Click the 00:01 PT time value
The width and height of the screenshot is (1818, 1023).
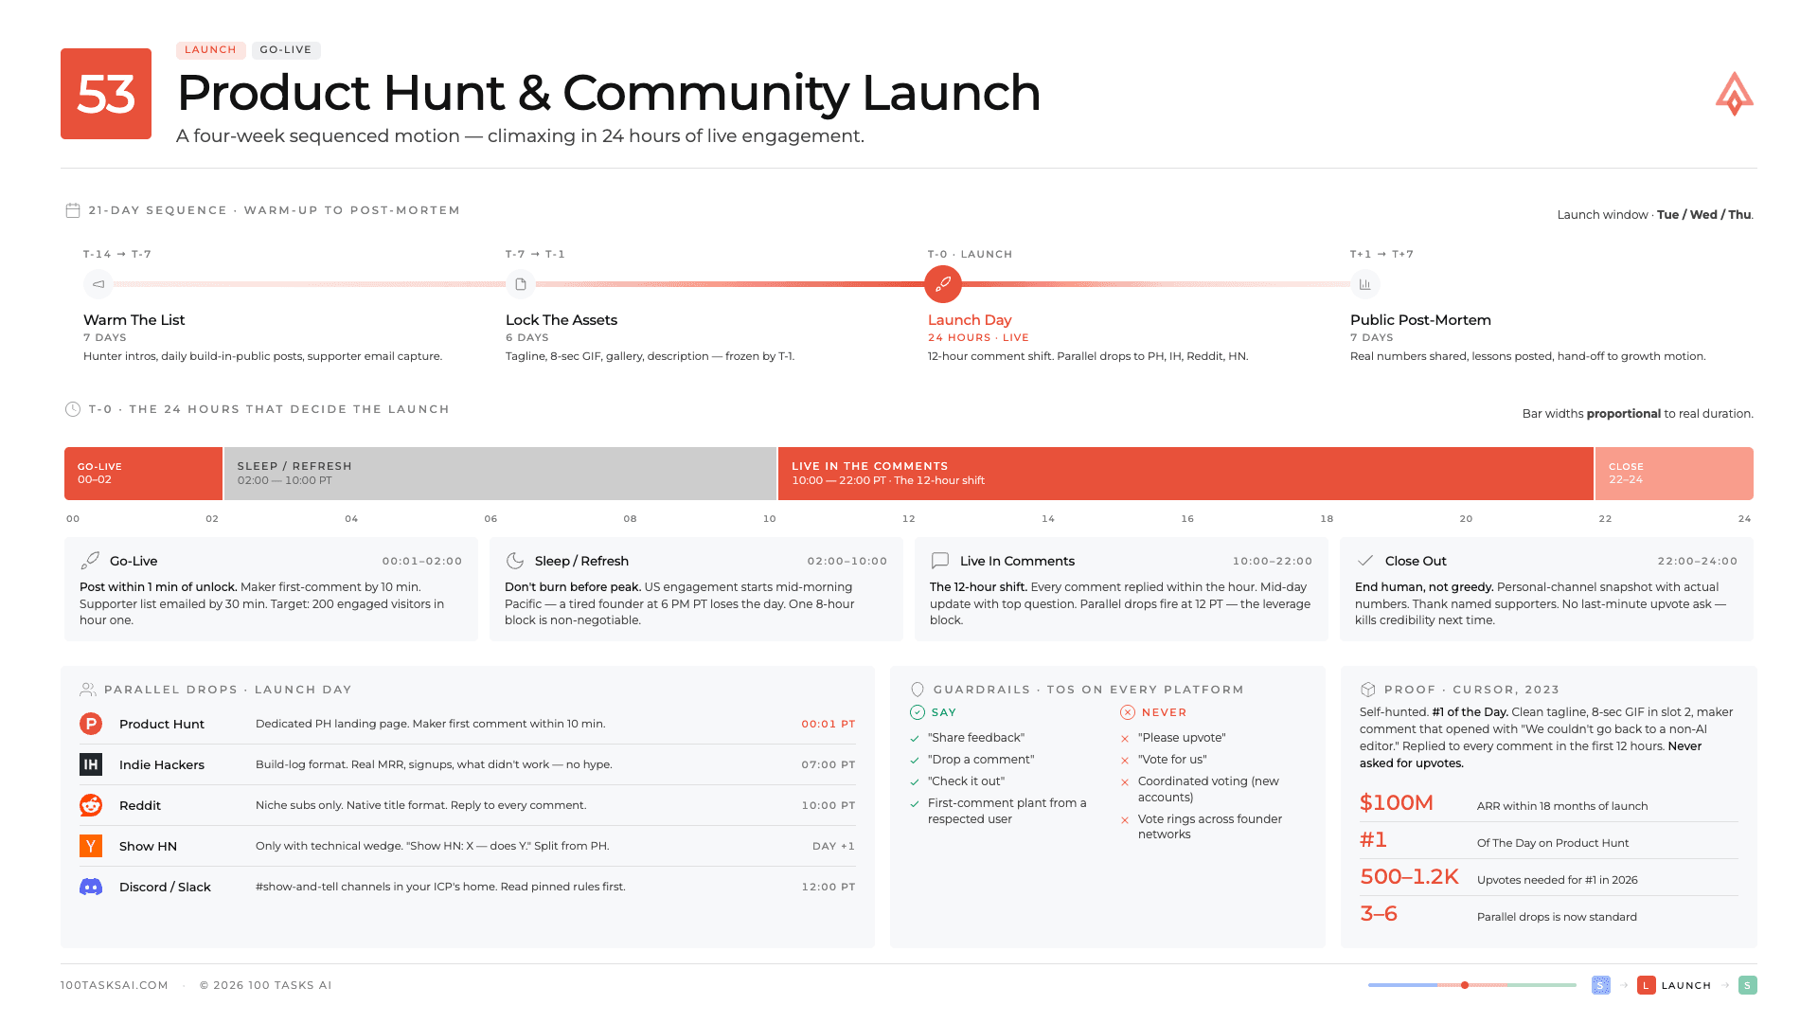click(x=829, y=724)
